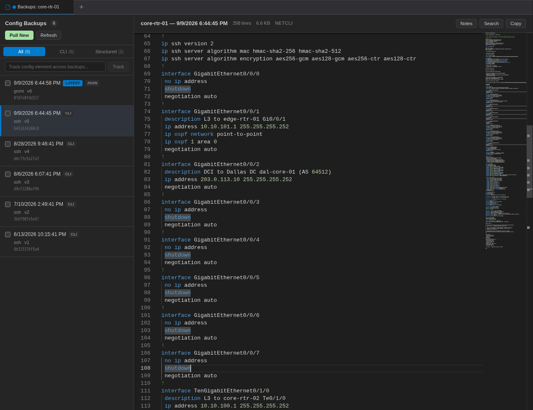Viewport: 533px width, 410px height.
Task: Click line number 74 in gutter
Action: point(147,112)
